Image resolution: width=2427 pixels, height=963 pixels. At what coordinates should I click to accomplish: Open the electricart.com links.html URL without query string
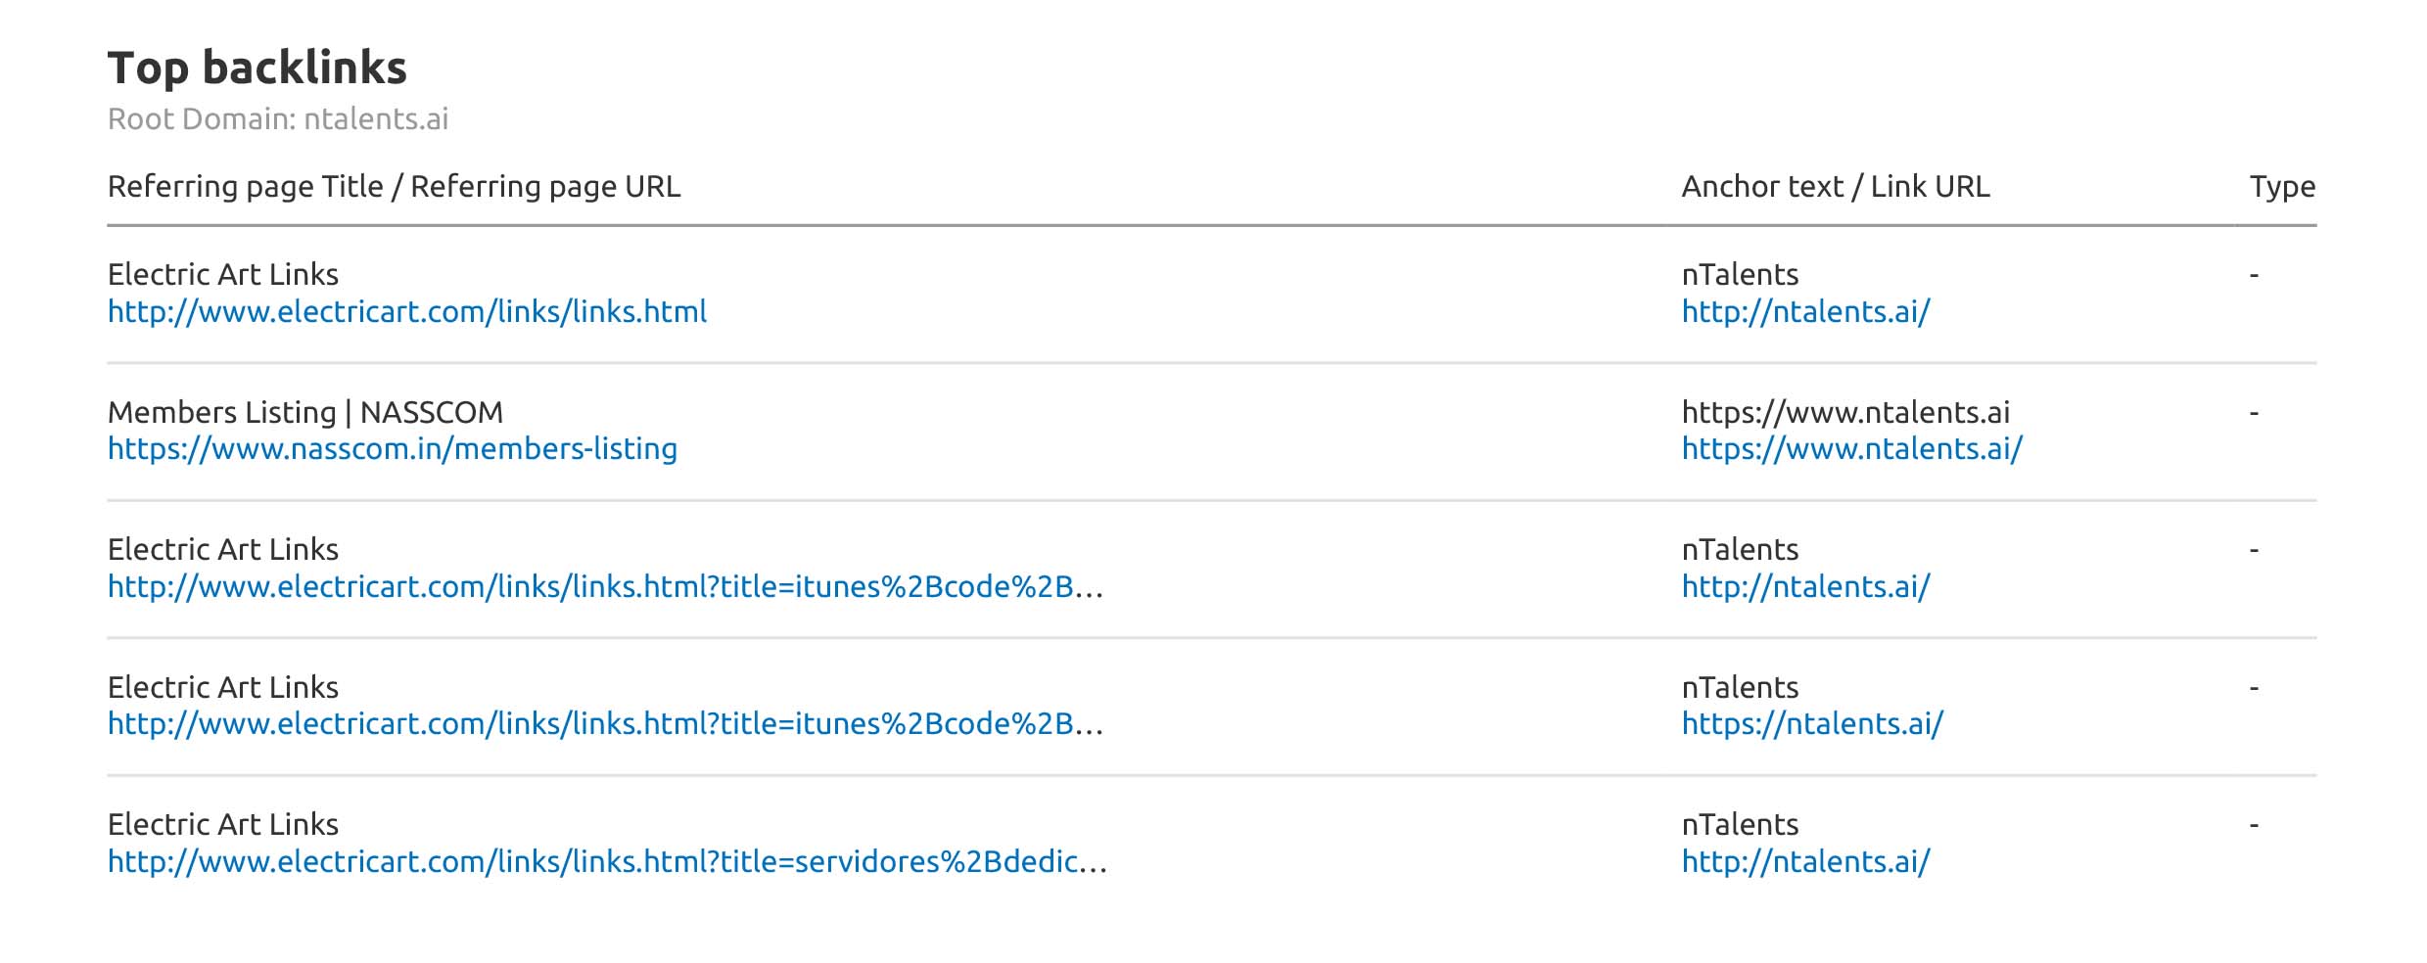tap(407, 312)
